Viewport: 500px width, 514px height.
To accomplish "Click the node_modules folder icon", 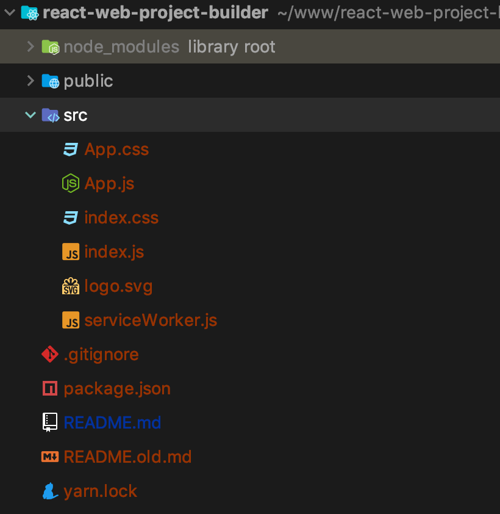I will (x=50, y=47).
